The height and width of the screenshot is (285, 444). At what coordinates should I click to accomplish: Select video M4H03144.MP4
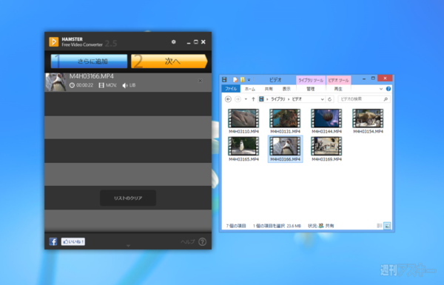tap(326, 121)
